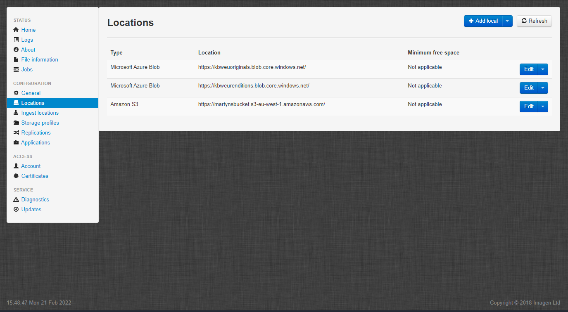Image resolution: width=568 pixels, height=312 pixels.
Task: Expand dropdown next to Amazon S3 Edit
Action: tap(543, 106)
